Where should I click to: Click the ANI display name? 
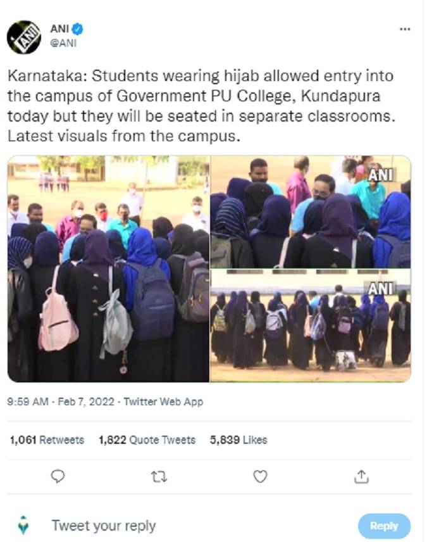[59, 28]
